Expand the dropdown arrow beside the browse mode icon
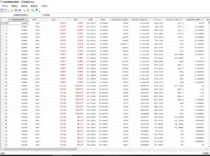 [9, 11]
